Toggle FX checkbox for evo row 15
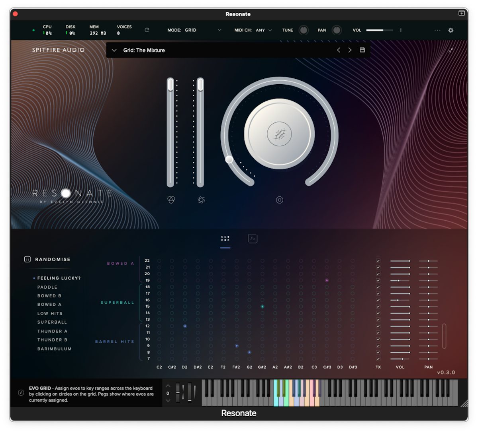Image resolution: width=478 pixels, height=433 pixels. (378, 307)
